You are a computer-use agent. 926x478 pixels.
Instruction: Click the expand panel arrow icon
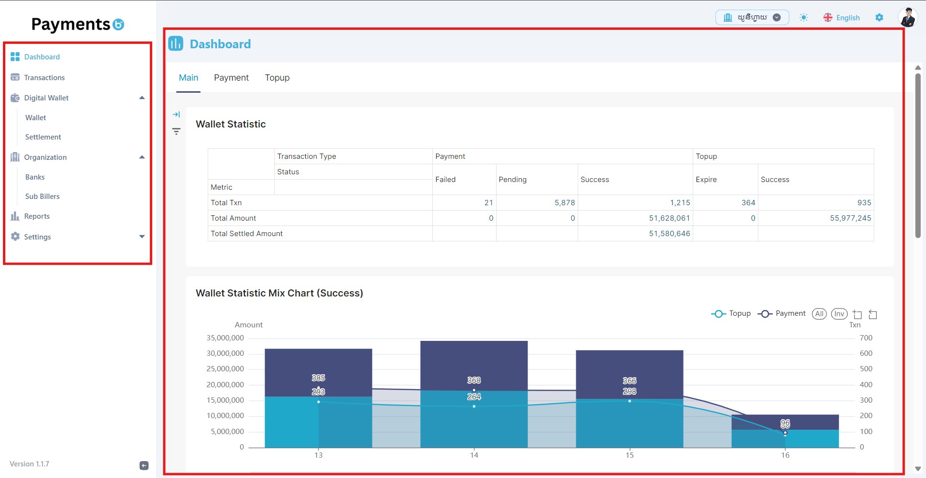176,114
